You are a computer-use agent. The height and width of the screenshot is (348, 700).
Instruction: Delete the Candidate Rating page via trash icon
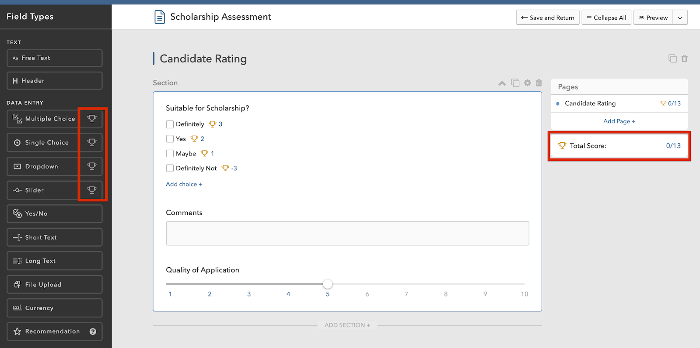click(x=685, y=59)
